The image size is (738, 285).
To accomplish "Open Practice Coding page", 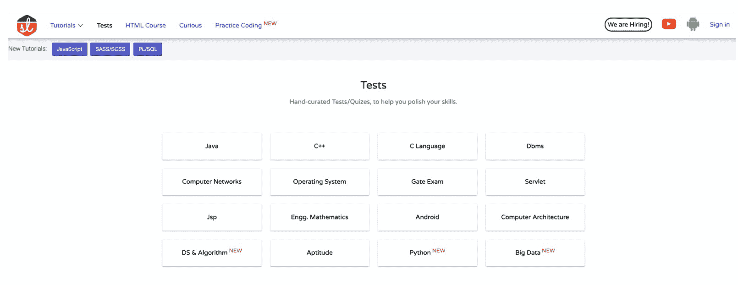I will pos(238,26).
